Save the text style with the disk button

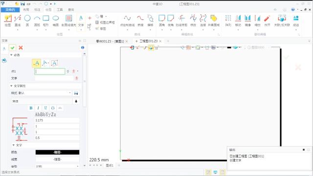click(76, 93)
